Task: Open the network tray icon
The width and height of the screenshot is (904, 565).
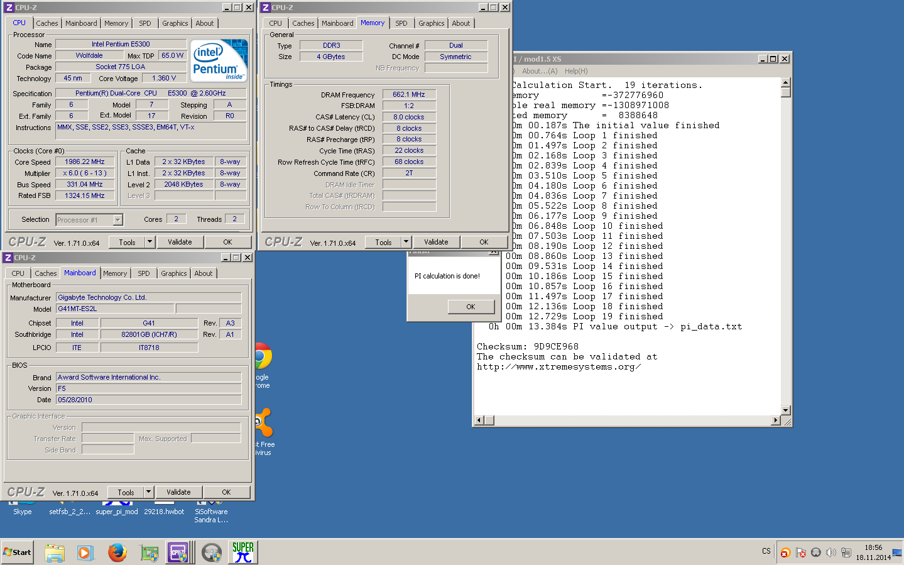Action: point(846,552)
